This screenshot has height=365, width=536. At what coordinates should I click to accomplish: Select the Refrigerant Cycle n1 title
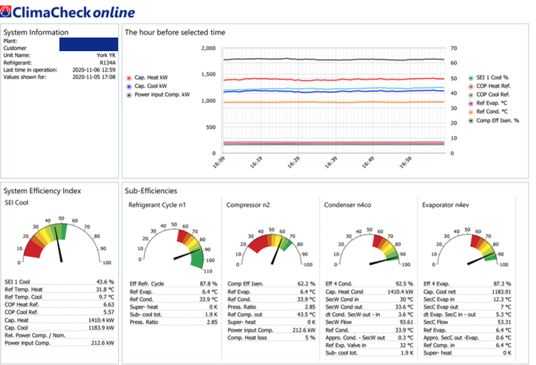[157, 205]
